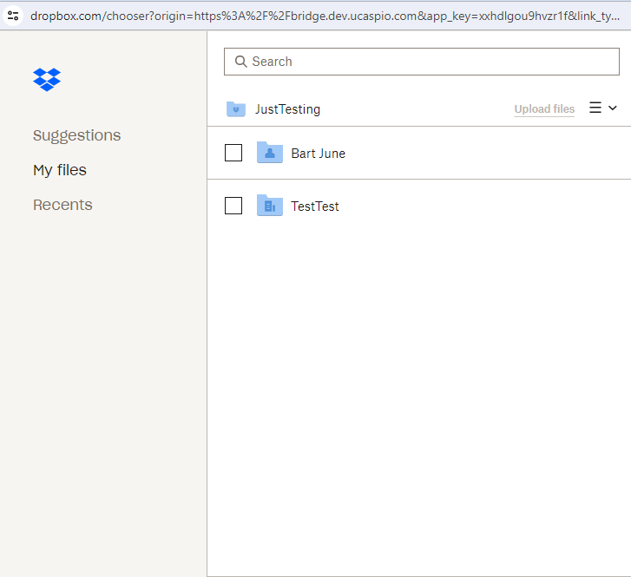The height and width of the screenshot is (577, 631).
Task: Switch to My files in the sidebar
Action: tap(60, 170)
